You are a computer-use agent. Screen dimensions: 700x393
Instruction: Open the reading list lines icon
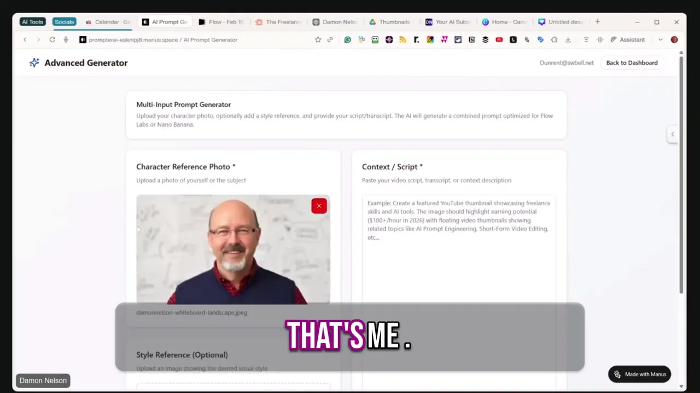pos(586,40)
